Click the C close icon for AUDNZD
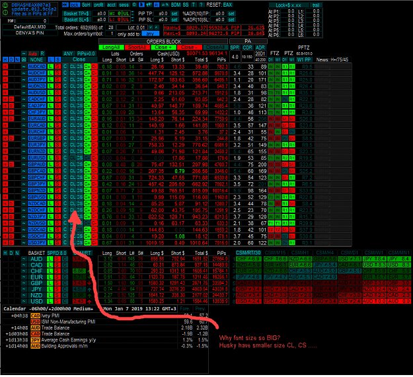Viewport: 413px width, 377px height. (65, 86)
